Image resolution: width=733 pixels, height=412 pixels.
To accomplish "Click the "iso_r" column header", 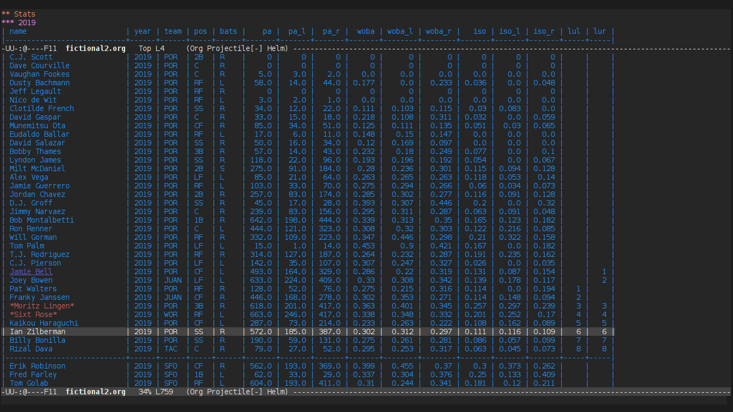I will (x=544, y=31).
